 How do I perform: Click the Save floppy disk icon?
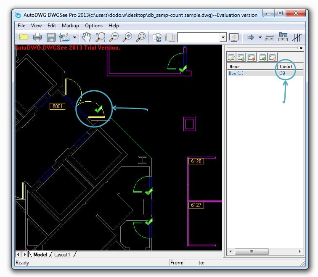[x=51, y=37]
